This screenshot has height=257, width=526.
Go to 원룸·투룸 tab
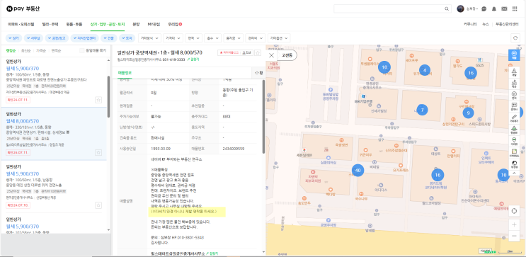pyautogui.click(x=74, y=24)
